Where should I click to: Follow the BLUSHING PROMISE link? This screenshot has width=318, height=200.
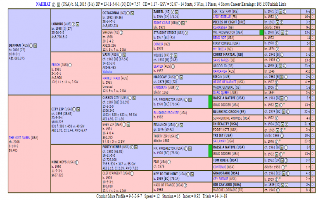point(166,113)
